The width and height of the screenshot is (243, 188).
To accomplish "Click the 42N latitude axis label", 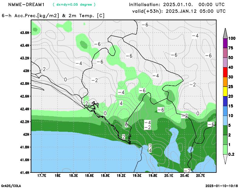I will (x=26, y=134).
